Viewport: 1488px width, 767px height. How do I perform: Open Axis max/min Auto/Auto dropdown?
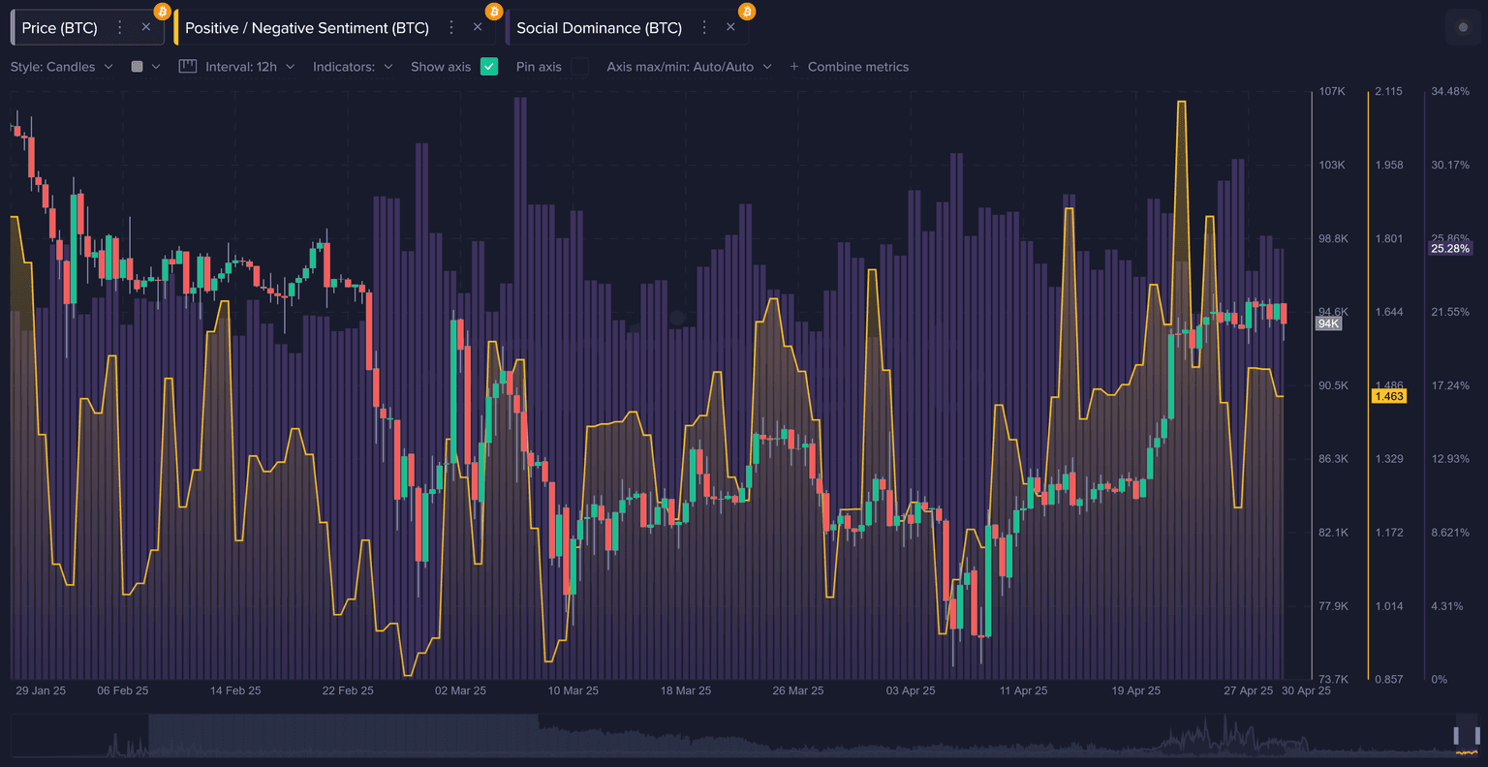pyautogui.click(x=689, y=67)
